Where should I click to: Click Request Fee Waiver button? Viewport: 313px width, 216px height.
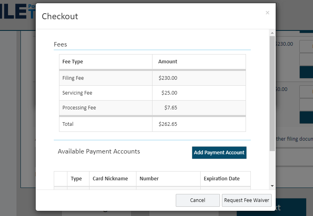pos(246,200)
